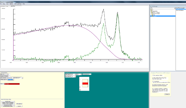Open the Style menu
The image size is (186, 108).
tap(7, 4)
